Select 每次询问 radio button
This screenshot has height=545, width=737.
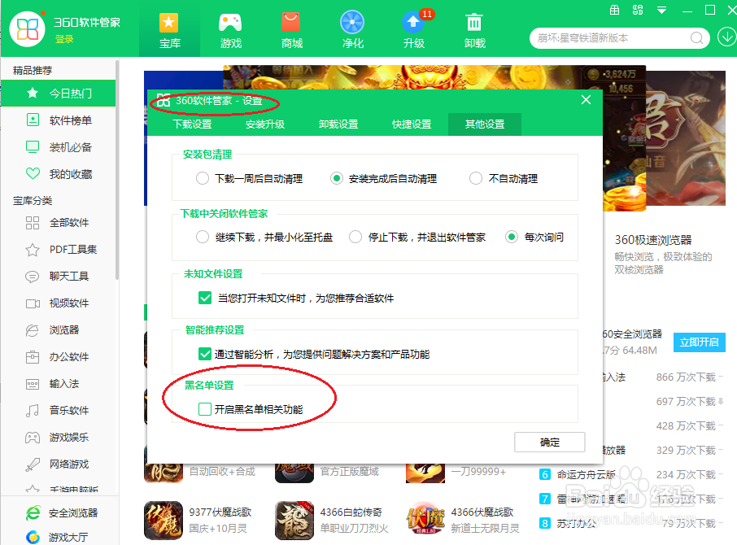[512, 237]
